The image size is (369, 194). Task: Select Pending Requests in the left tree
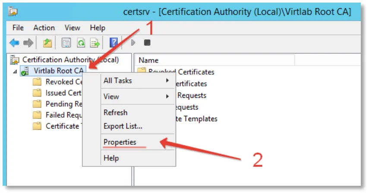pyautogui.click(x=64, y=104)
